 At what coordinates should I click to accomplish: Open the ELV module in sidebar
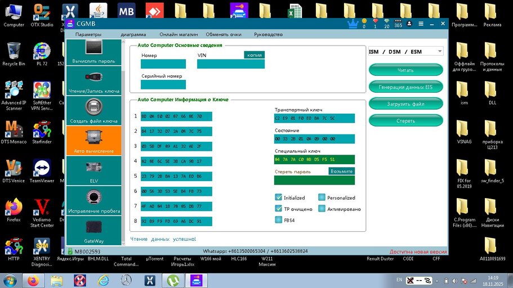[x=93, y=171]
